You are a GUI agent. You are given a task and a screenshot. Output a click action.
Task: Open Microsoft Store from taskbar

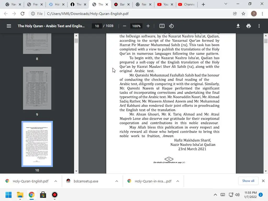coord(43,195)
